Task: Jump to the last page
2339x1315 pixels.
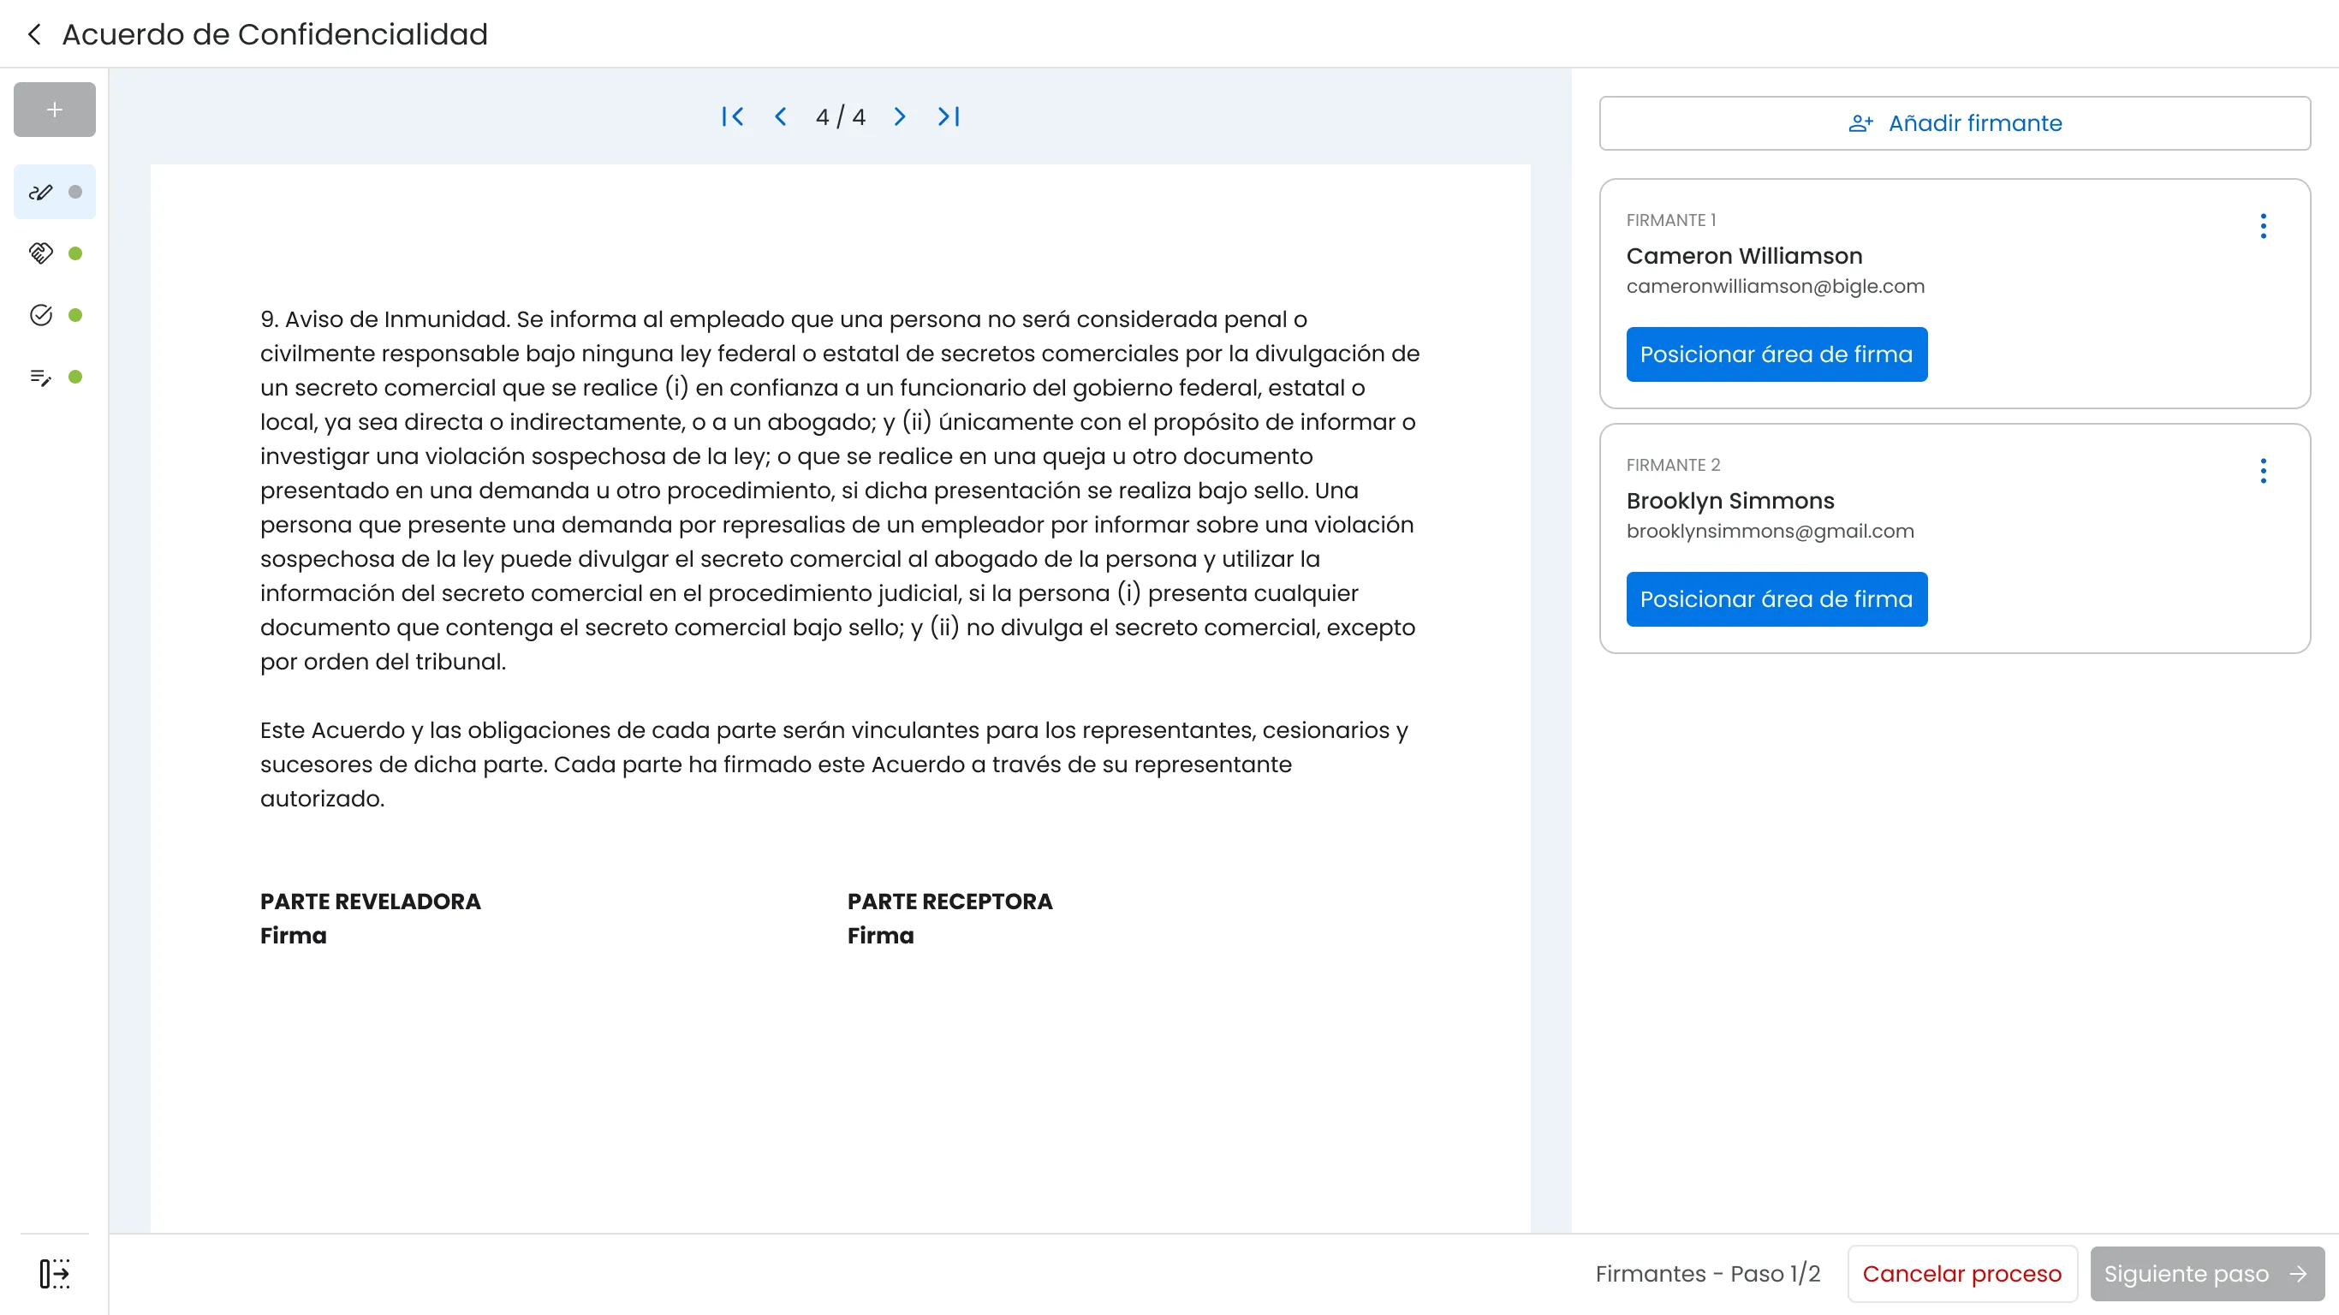Action: (x=948, y=116)
